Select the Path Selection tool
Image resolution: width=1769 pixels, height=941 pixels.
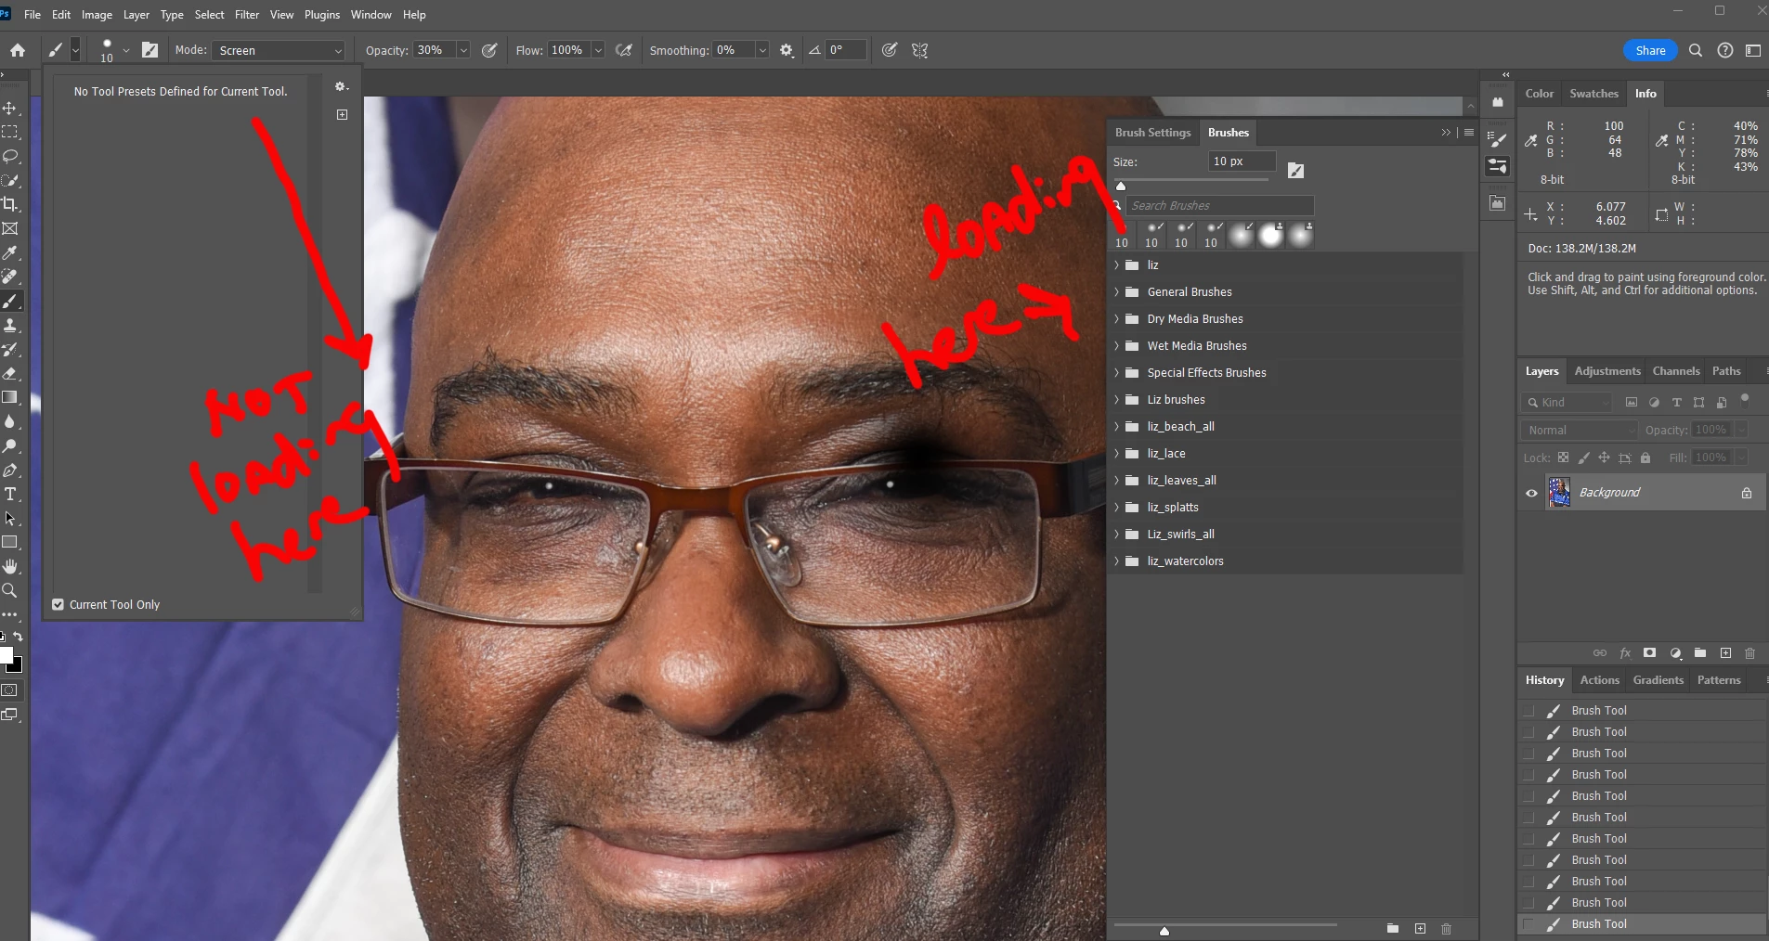pyautogui.click(x=10, y=518)
